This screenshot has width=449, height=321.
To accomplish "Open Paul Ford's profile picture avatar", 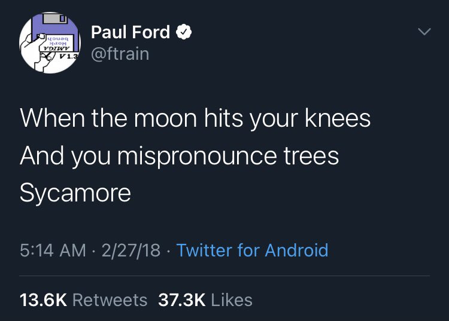I will (48, 43).
